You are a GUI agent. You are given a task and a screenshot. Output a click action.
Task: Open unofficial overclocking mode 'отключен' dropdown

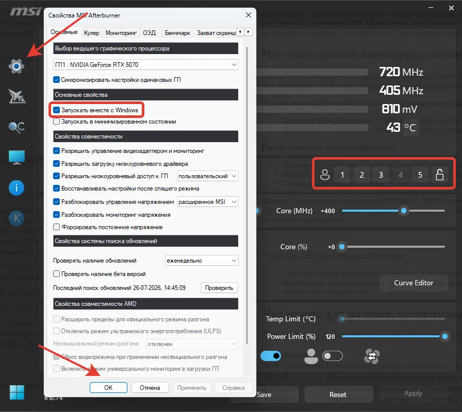192,344
